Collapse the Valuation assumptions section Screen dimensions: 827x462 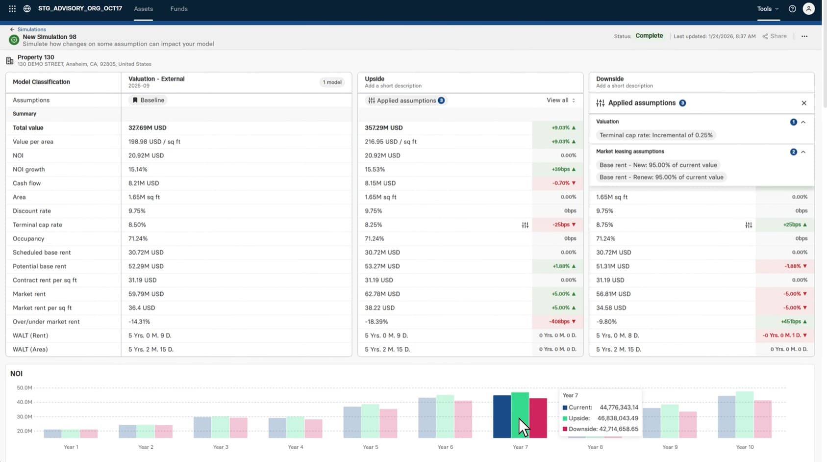(803, 122)
